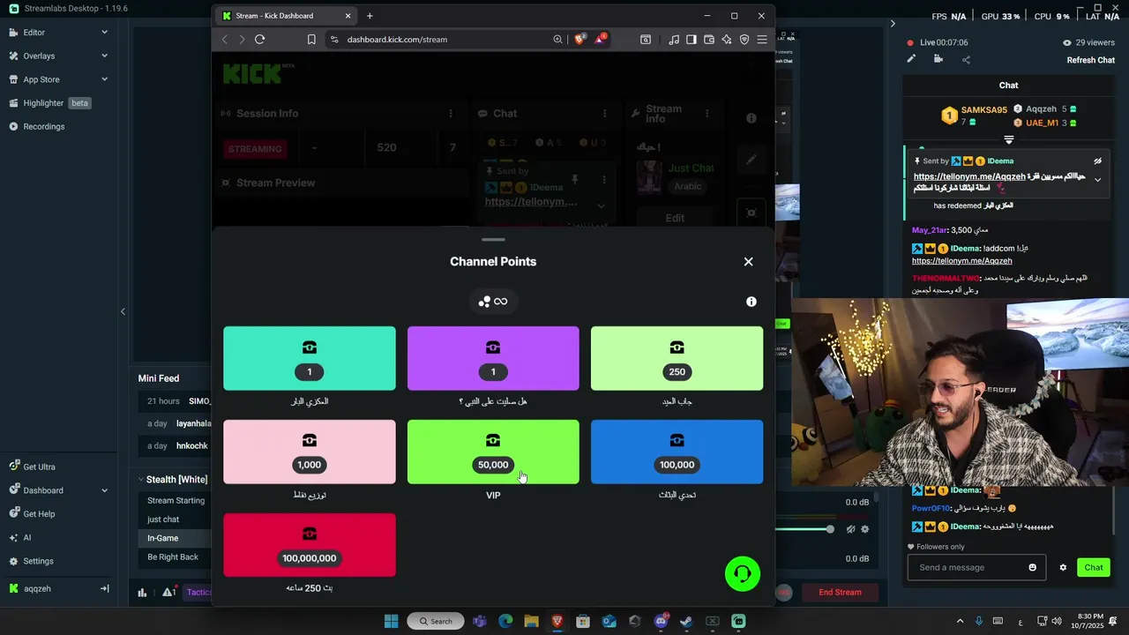Click Refresh Chat
The width and height of the screenshot is (1129, 635).
point(1091,60)
